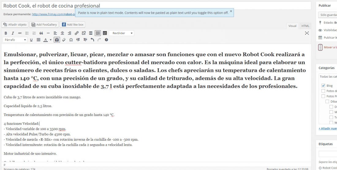Insert Read More tag
The width and height of the screenshot is (337, 170).
[91, 33]
